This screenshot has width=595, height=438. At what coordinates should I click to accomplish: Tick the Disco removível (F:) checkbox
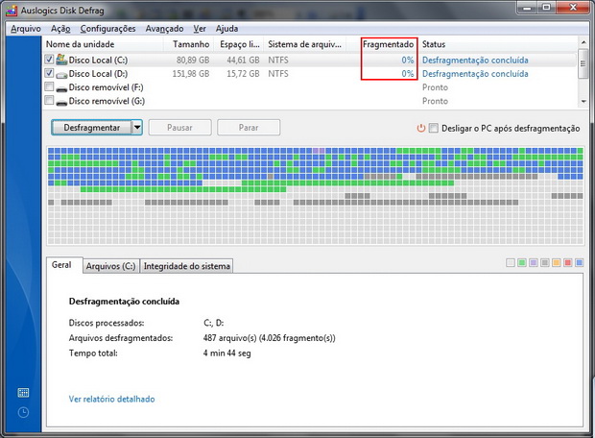point(49,86)
